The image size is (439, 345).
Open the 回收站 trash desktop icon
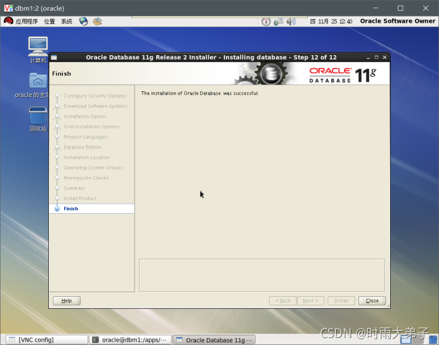[38, 119]
